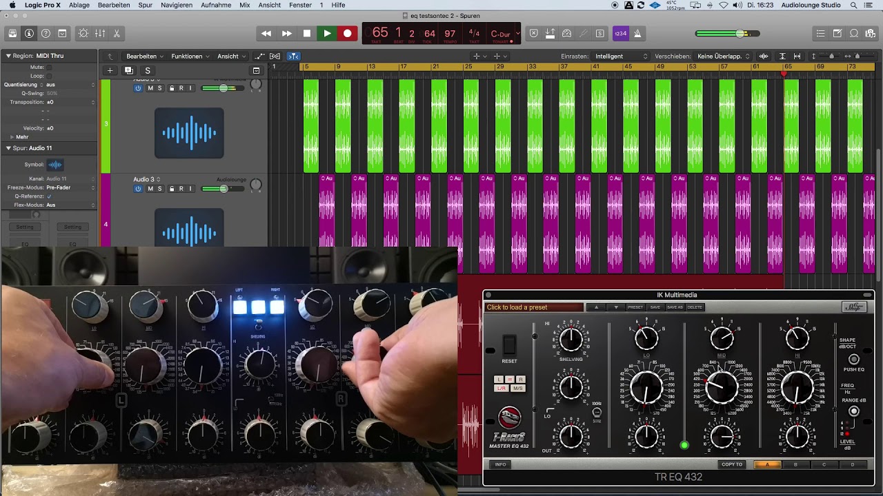Toggle the Automation show/hide icon

[259, 56]
